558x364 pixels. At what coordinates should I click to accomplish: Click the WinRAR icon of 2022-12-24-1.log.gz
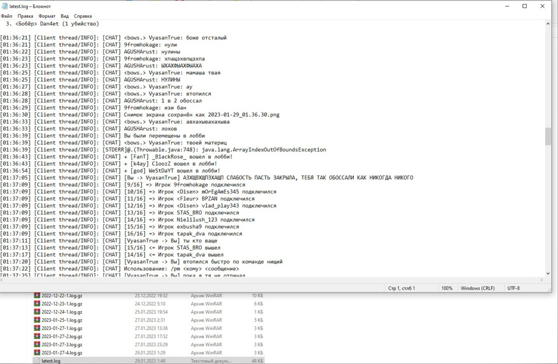(x=37, y=312)
